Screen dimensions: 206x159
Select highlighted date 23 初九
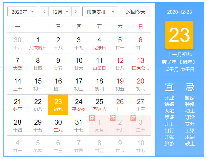tap(58, 105)
